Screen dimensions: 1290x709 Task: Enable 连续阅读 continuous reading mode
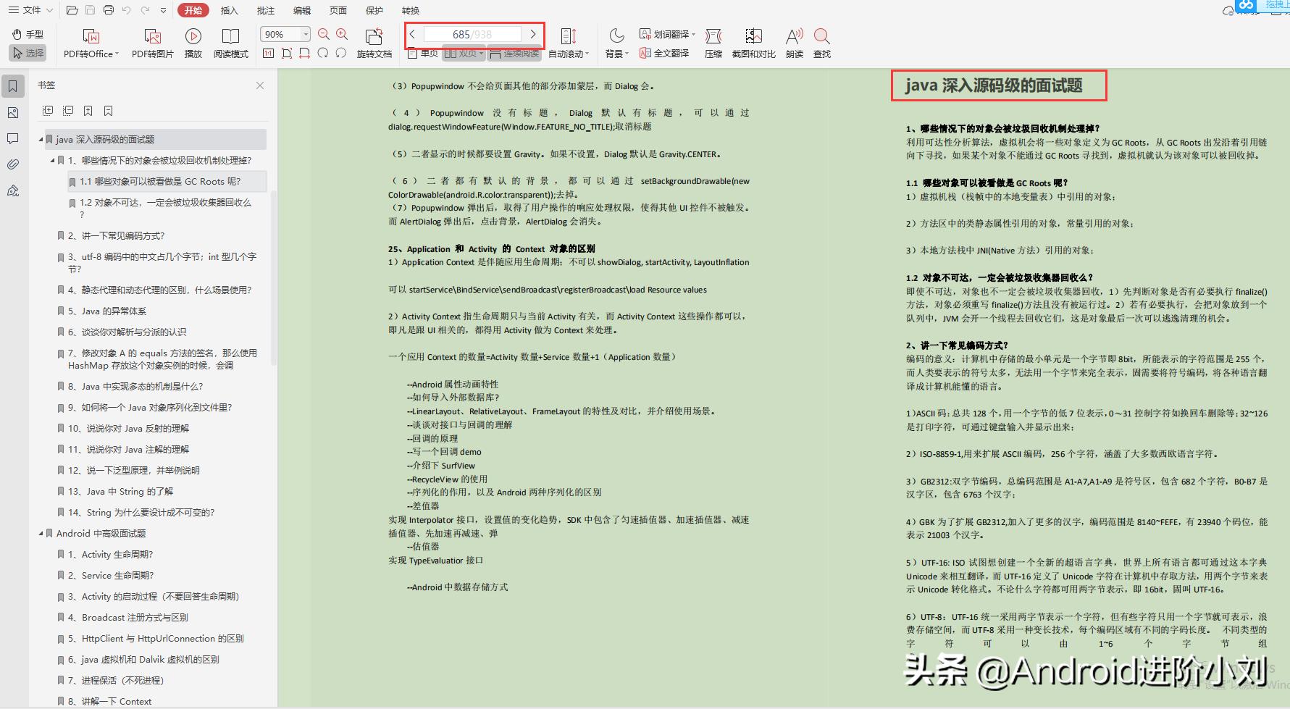click(514, 52)
